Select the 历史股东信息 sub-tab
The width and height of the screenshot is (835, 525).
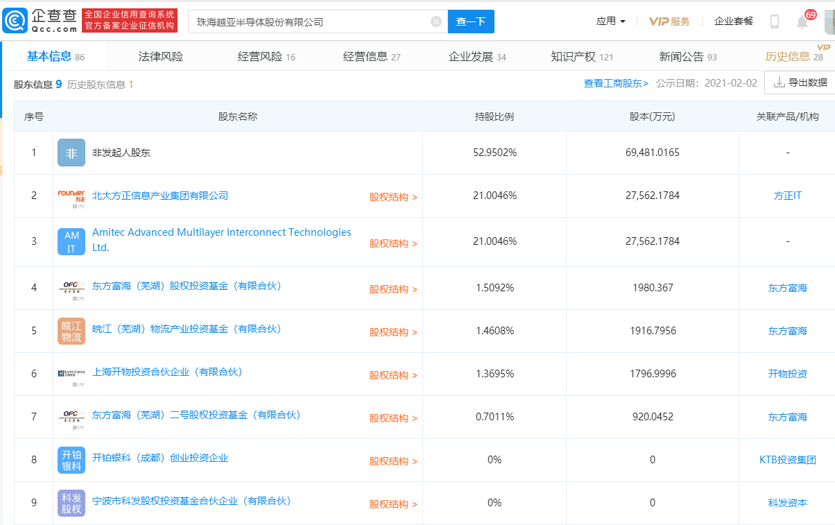(100, 85)
